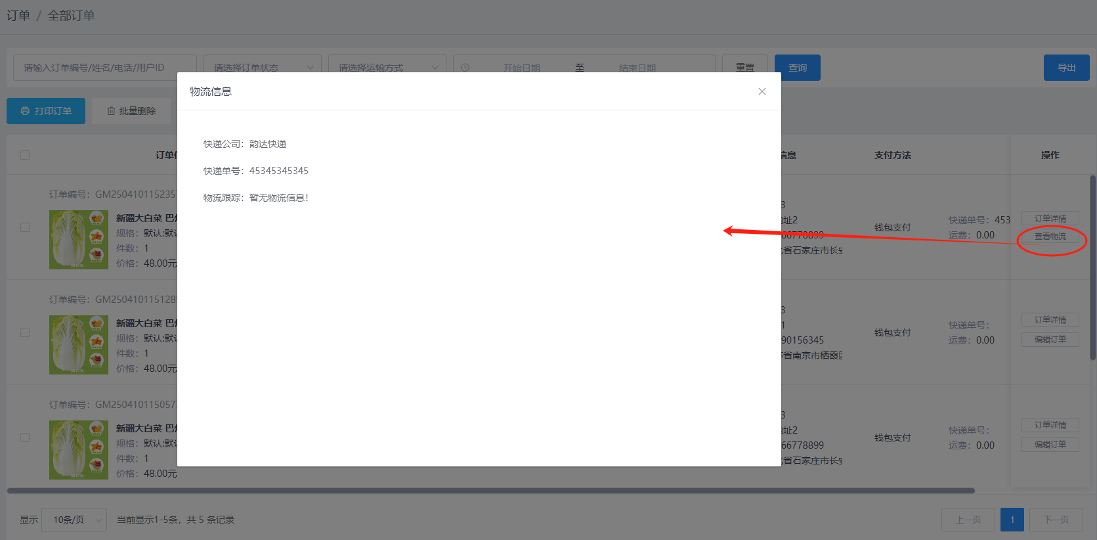Viewport: 1097px width, 540px height.
Task: Open first order's cabbage product thumbnail
Action: click(x=78, y=240)
